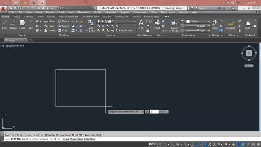The height and width of the screenshot is (147, 261).
Task: Click Match Properties tool
Action: 174,26
